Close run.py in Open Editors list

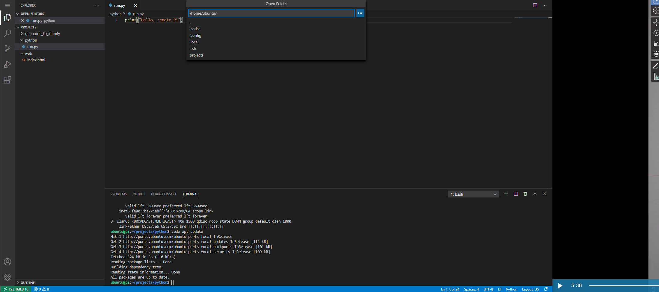[22, 20]
